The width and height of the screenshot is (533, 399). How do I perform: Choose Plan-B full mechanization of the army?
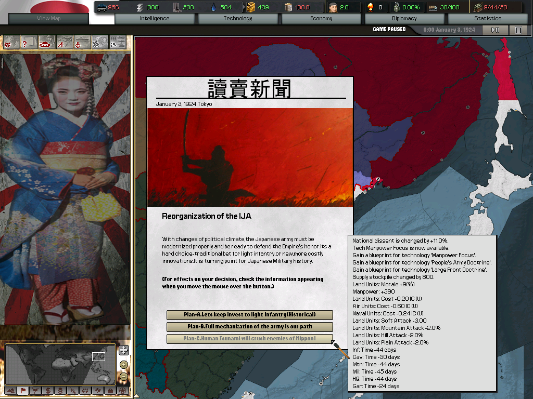point(250,327)
